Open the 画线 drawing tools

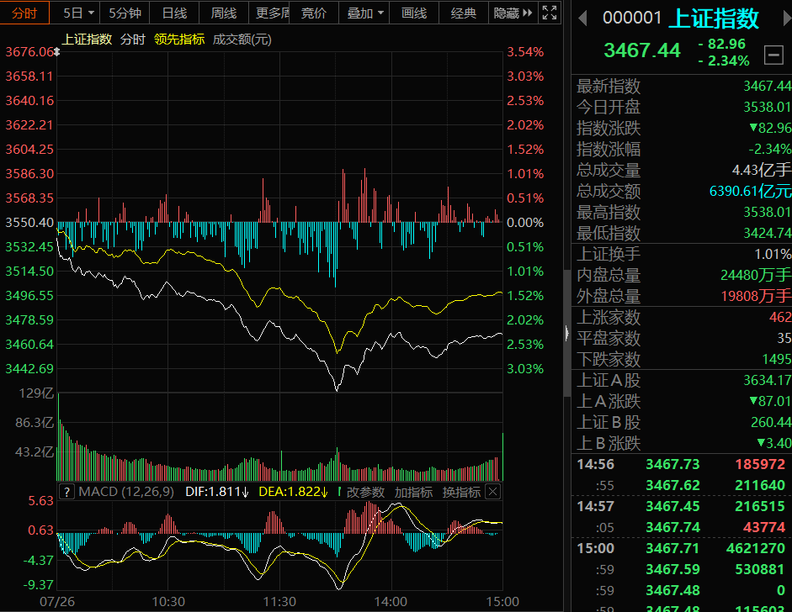[x=414, y=13]
